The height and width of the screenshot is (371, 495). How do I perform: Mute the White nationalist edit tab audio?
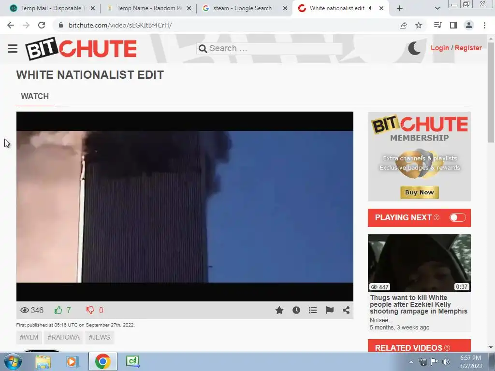tap(371, 8)
